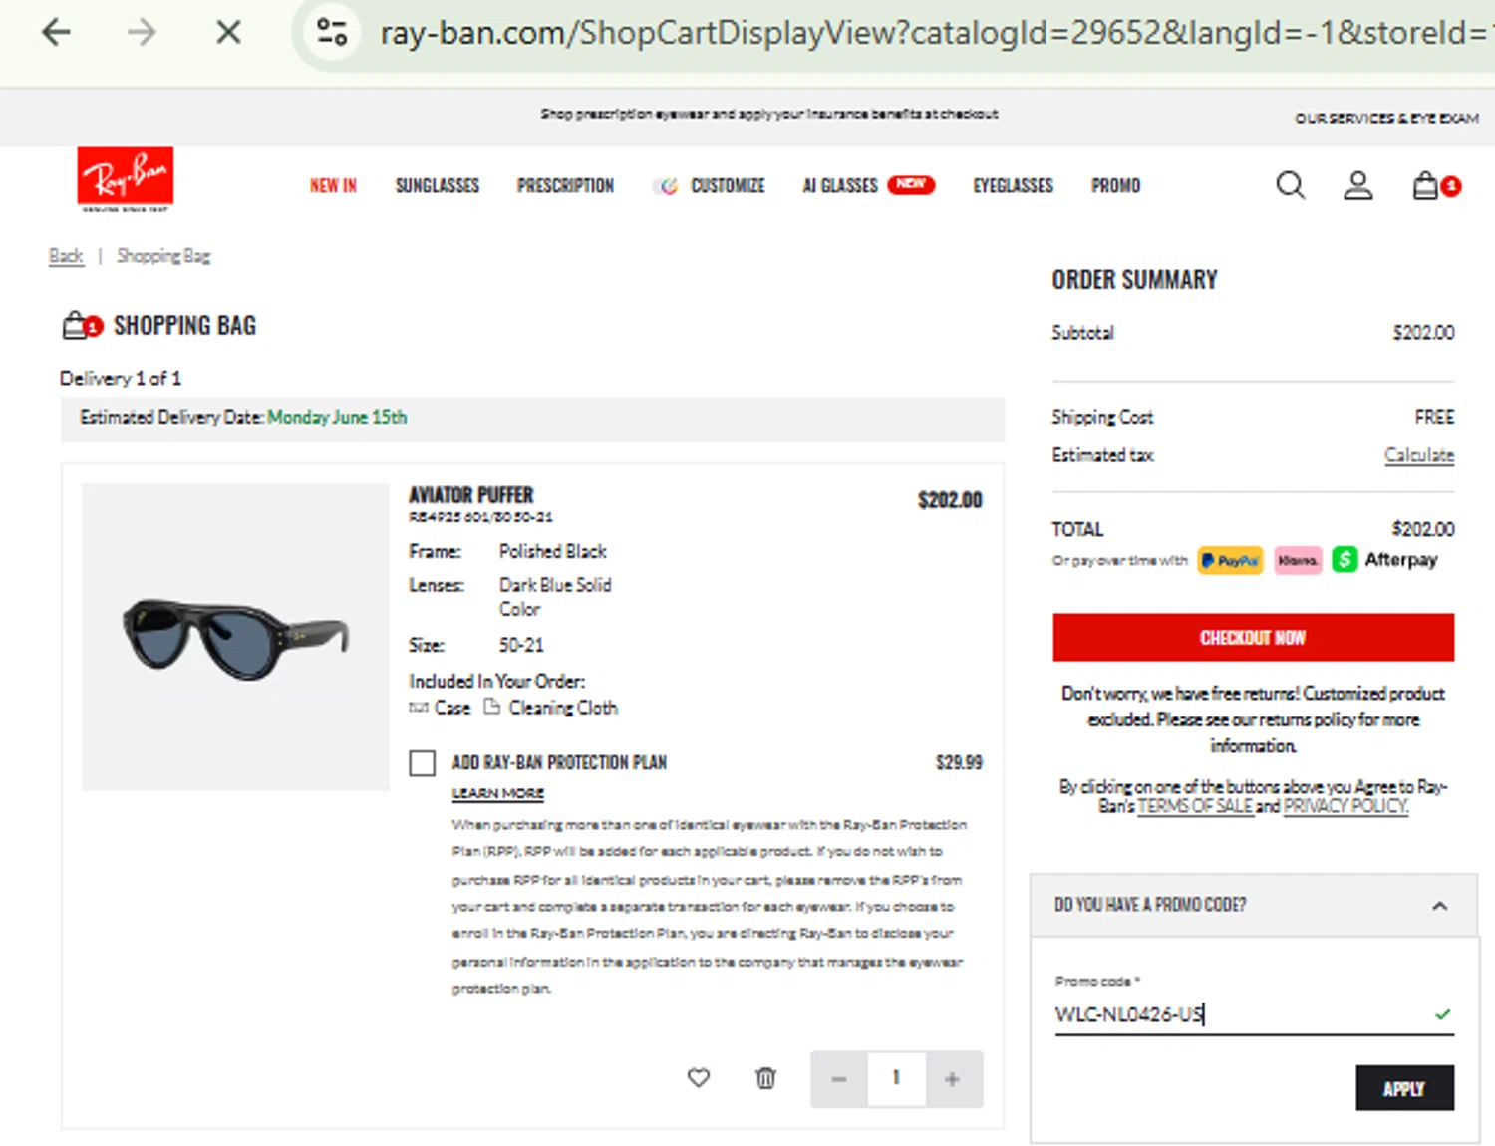Open site information icon in address bar
The width and height of the screenshot is (1495, 1146).
click(332, 33)
